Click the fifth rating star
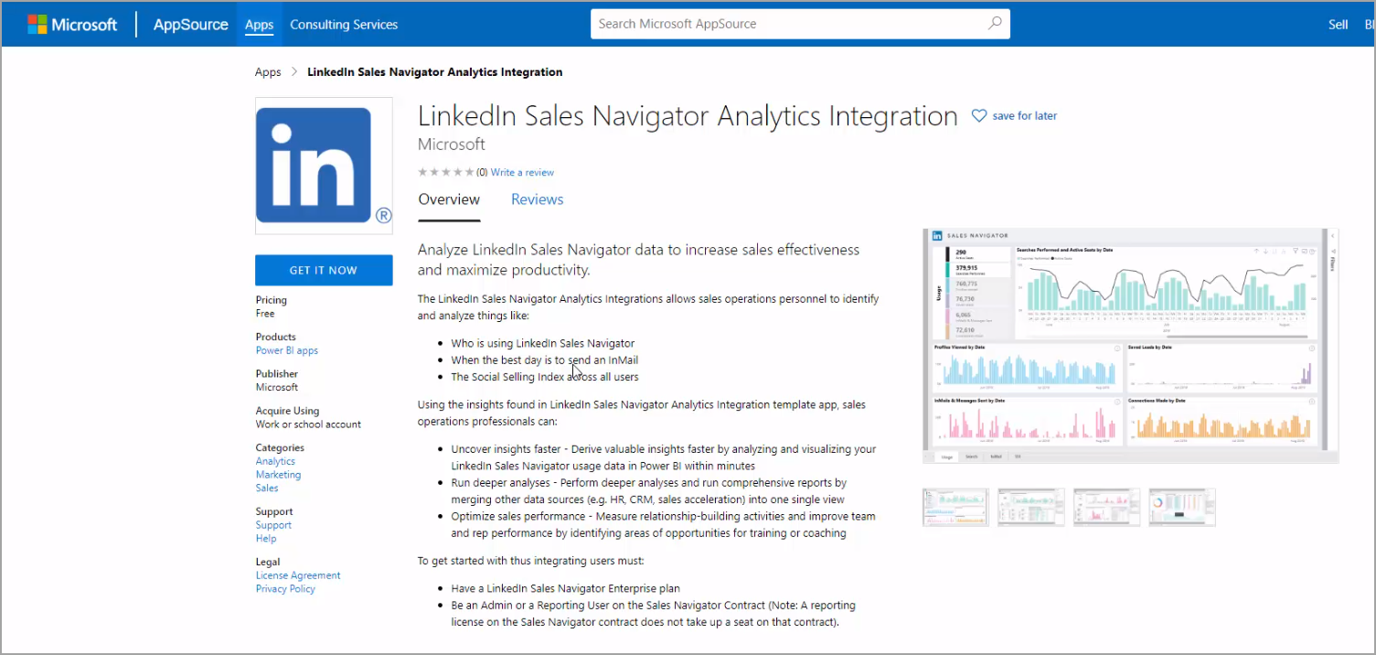Screen dimensions: 1376x655 tap(468, 171)
